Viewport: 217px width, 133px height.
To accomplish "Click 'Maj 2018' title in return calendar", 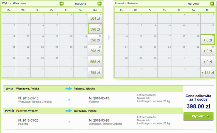I will coord(193,4).
